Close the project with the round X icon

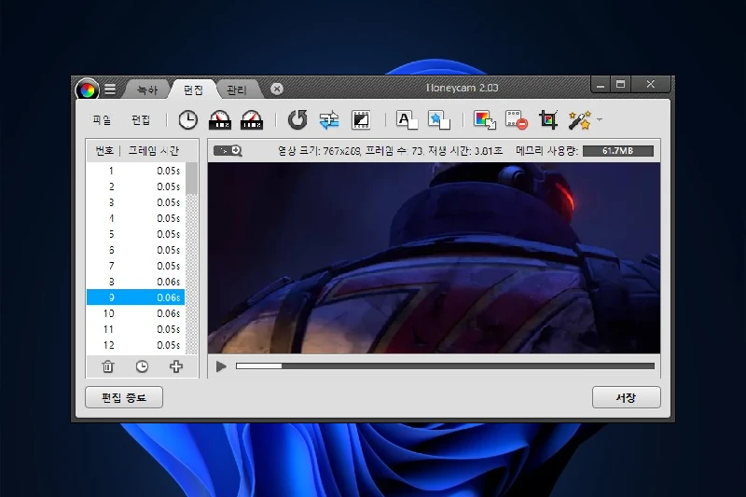277,89
